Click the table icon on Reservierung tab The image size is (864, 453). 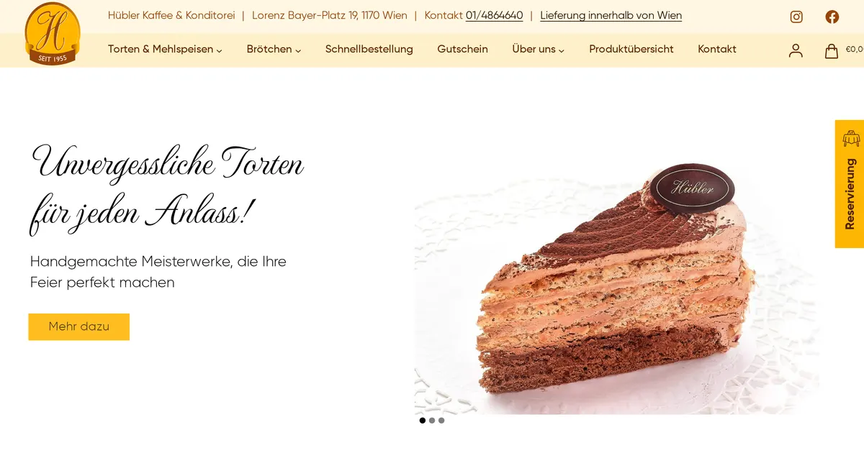point(851,138)
